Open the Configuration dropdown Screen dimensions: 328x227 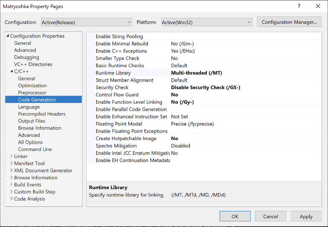87,22
